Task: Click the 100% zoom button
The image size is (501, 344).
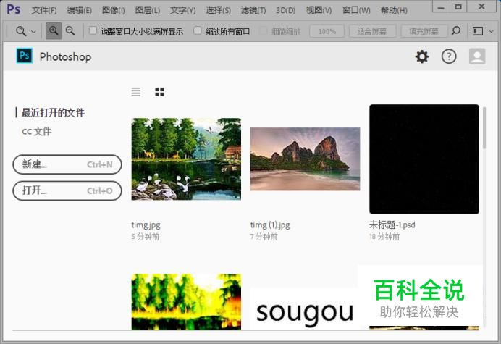Action: click(x=327, y=31)
